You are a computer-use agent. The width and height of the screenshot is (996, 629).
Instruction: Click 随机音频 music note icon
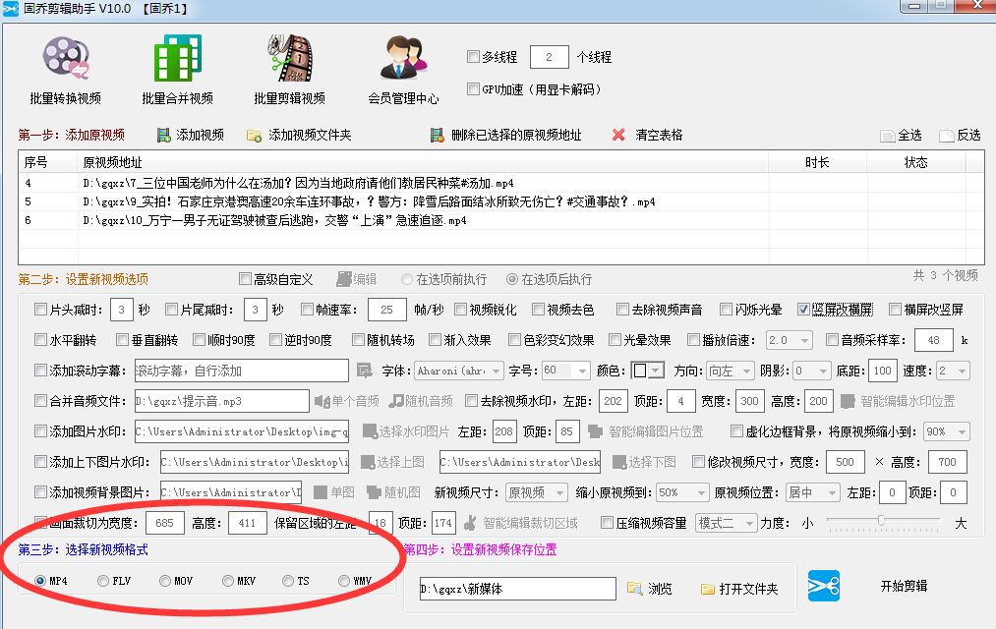[396, 401]
